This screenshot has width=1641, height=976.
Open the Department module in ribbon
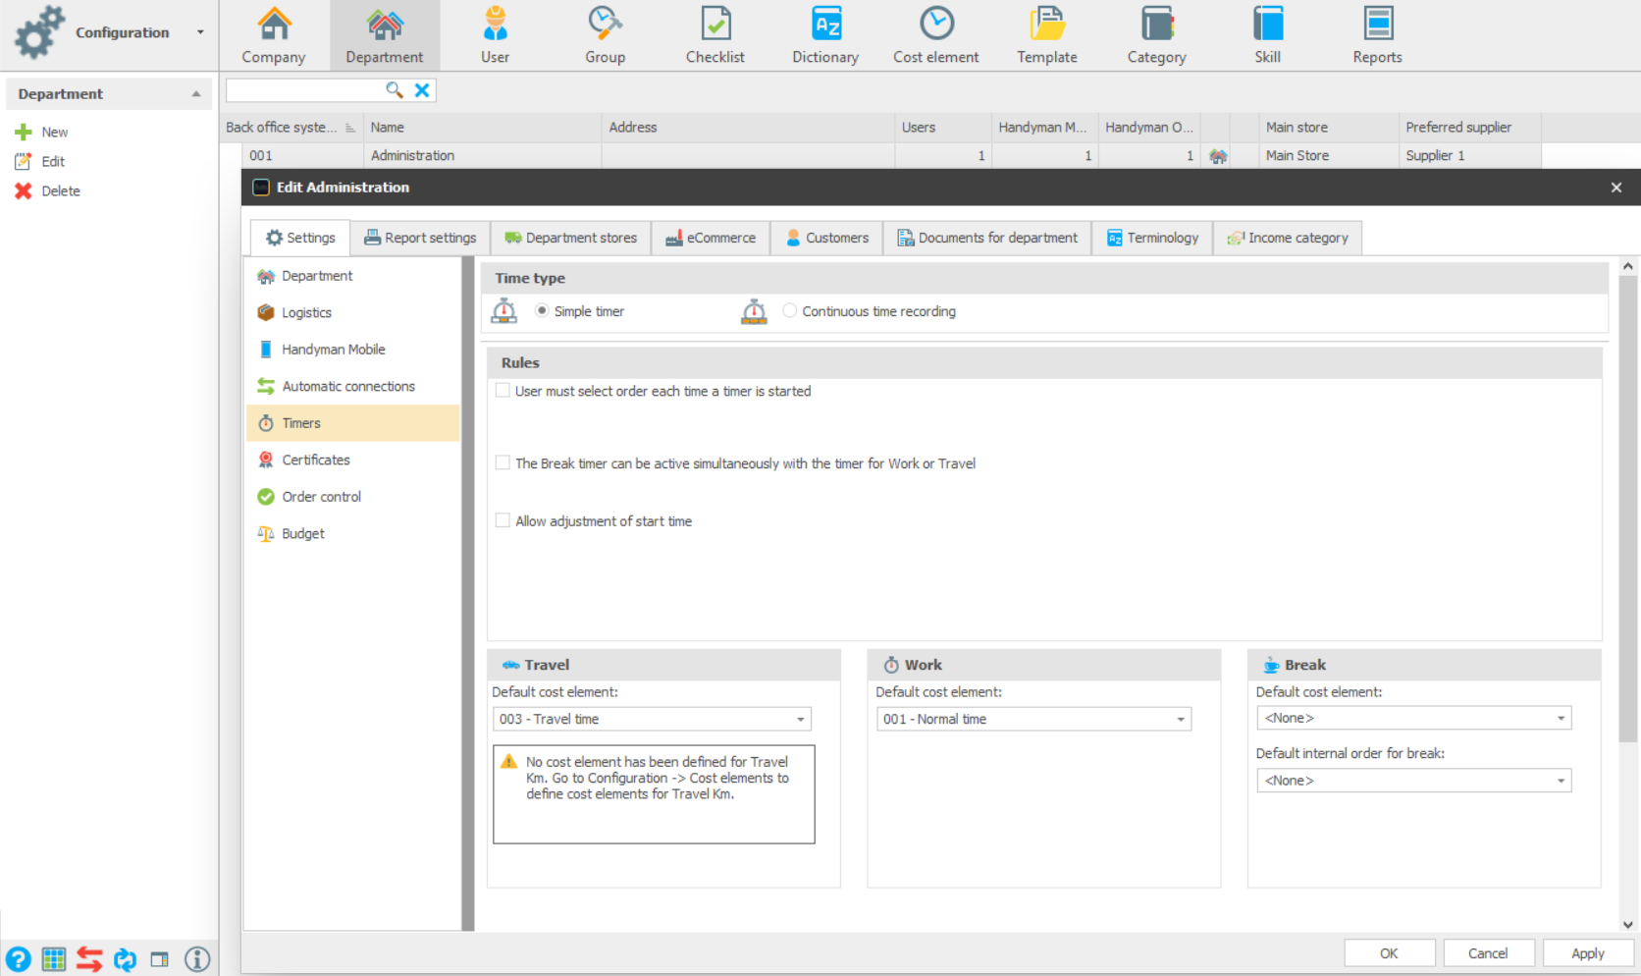coord(384,35)
